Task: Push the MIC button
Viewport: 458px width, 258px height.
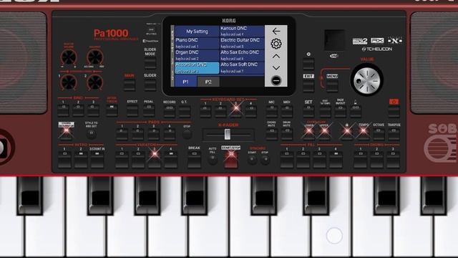Action: point(272,111)
